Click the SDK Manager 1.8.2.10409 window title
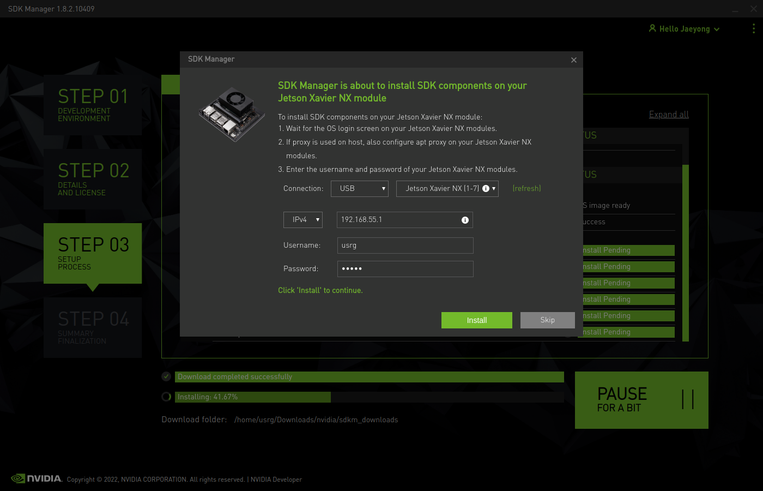The image size is (763, 491). coord(51,9)
